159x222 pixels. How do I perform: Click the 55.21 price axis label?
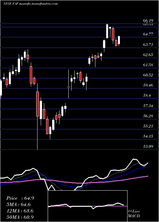click(148, 126)
